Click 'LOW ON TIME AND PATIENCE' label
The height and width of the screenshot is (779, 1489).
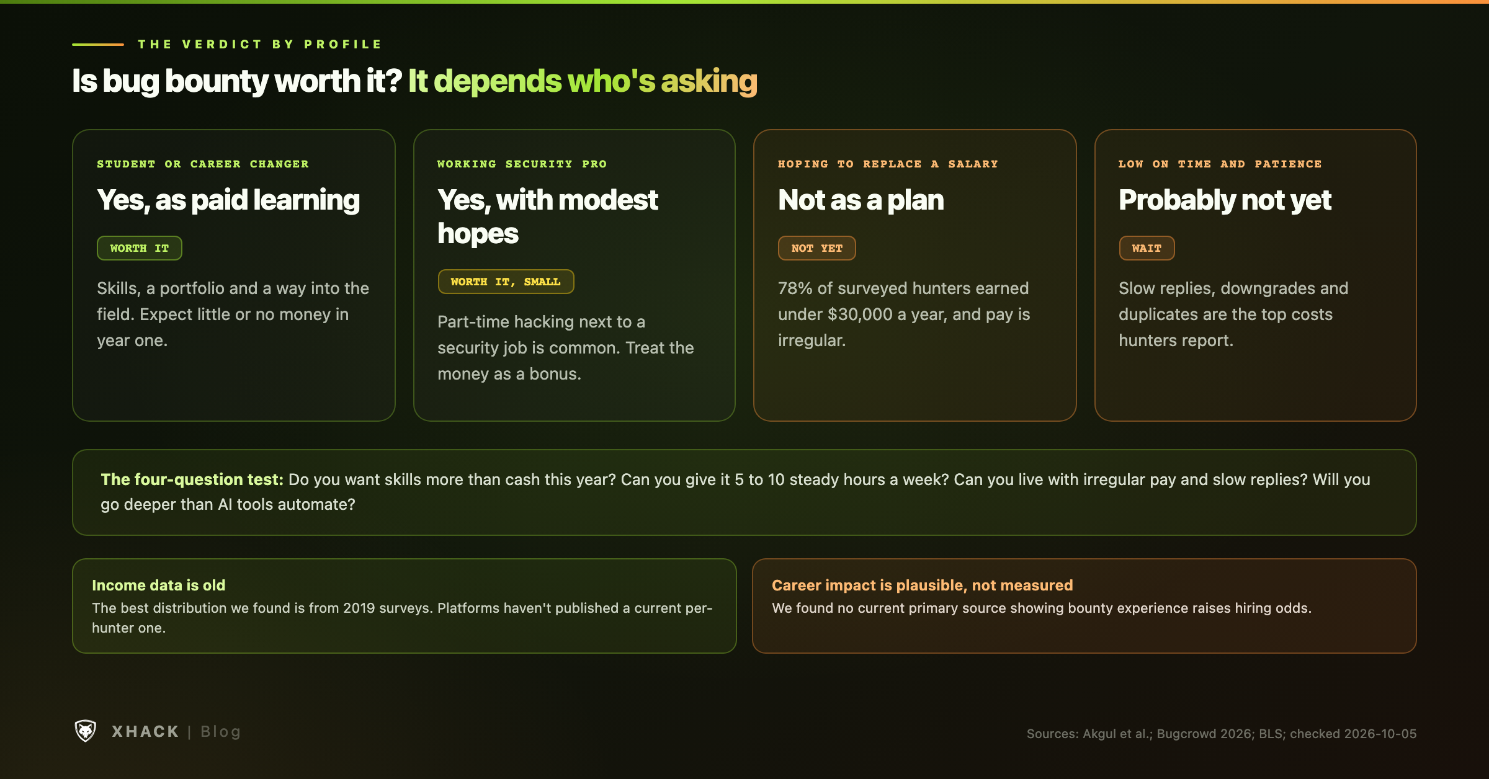pyautogui.click(x=1220, y=164)
